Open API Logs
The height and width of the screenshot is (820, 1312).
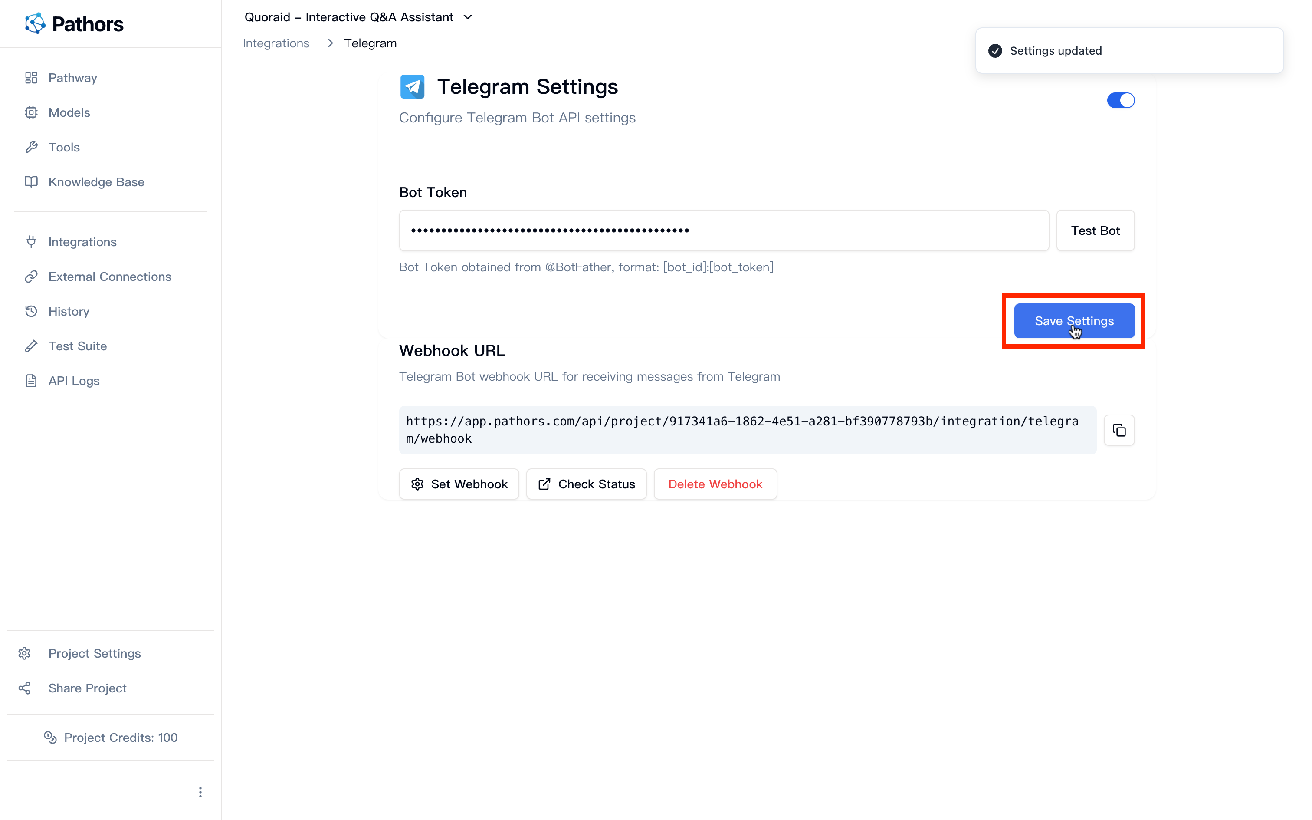[74, 380]
